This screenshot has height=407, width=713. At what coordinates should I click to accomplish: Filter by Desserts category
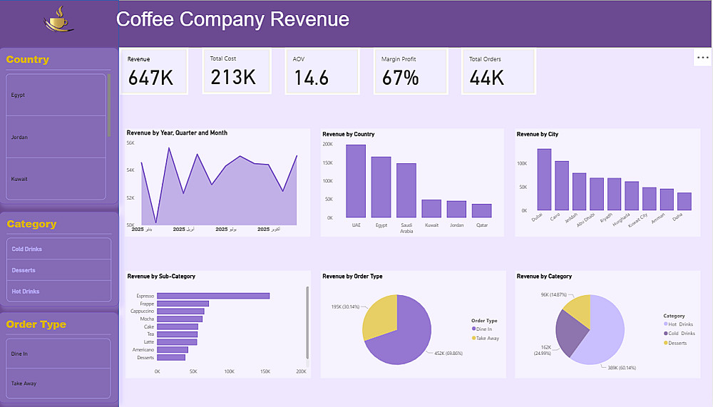click(x=58, y=270)
